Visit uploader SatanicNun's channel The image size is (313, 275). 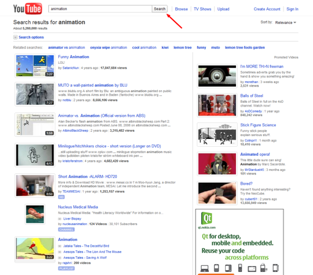pyautogui.click(x=70, y=68)
